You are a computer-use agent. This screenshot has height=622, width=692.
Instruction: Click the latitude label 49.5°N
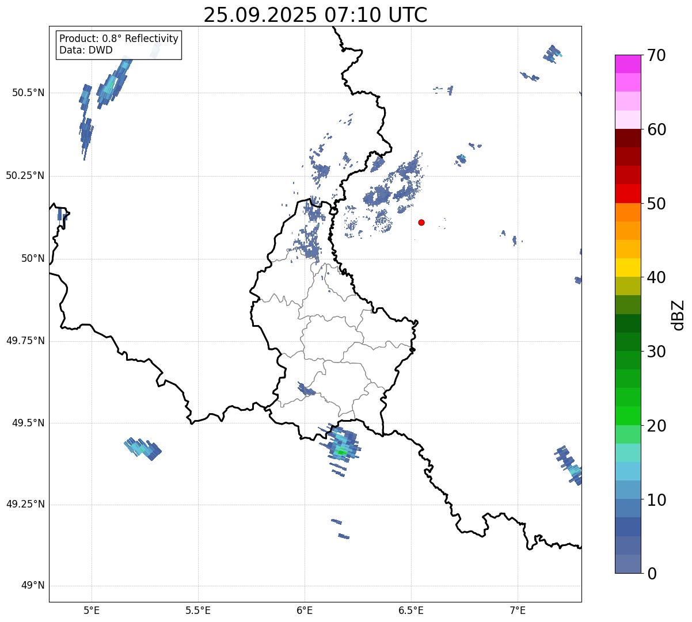coord(28,423)
